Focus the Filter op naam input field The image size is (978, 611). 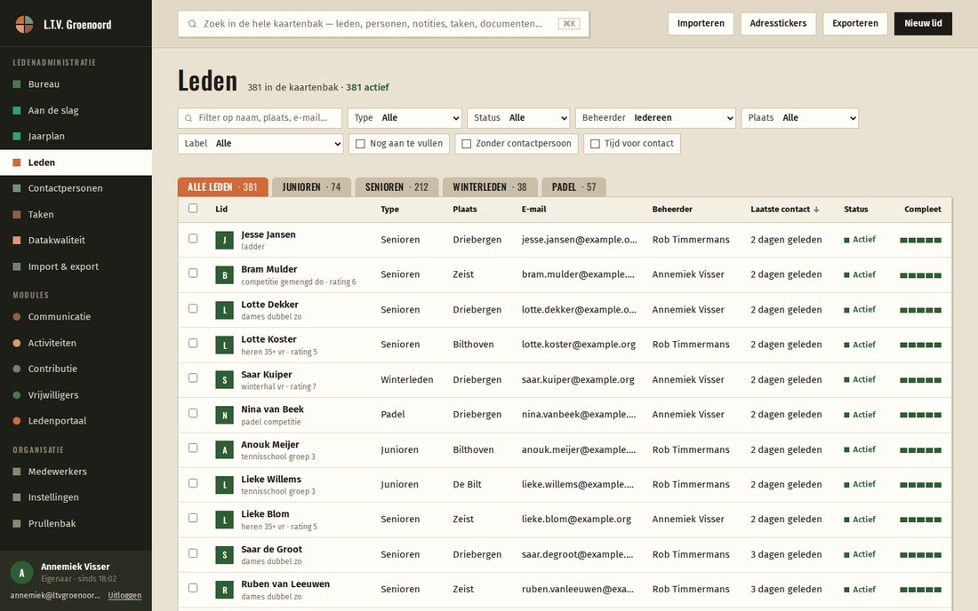pos(261,118)
